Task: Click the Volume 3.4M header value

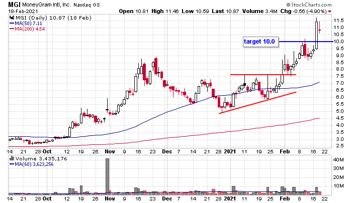Action: pyautogui.click(x=259, y=11)
